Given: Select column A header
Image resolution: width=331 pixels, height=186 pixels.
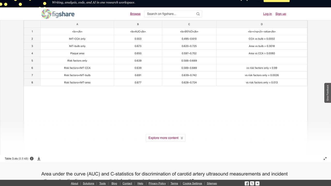Looking at the screenshot, I should click(x=77, y=24).
